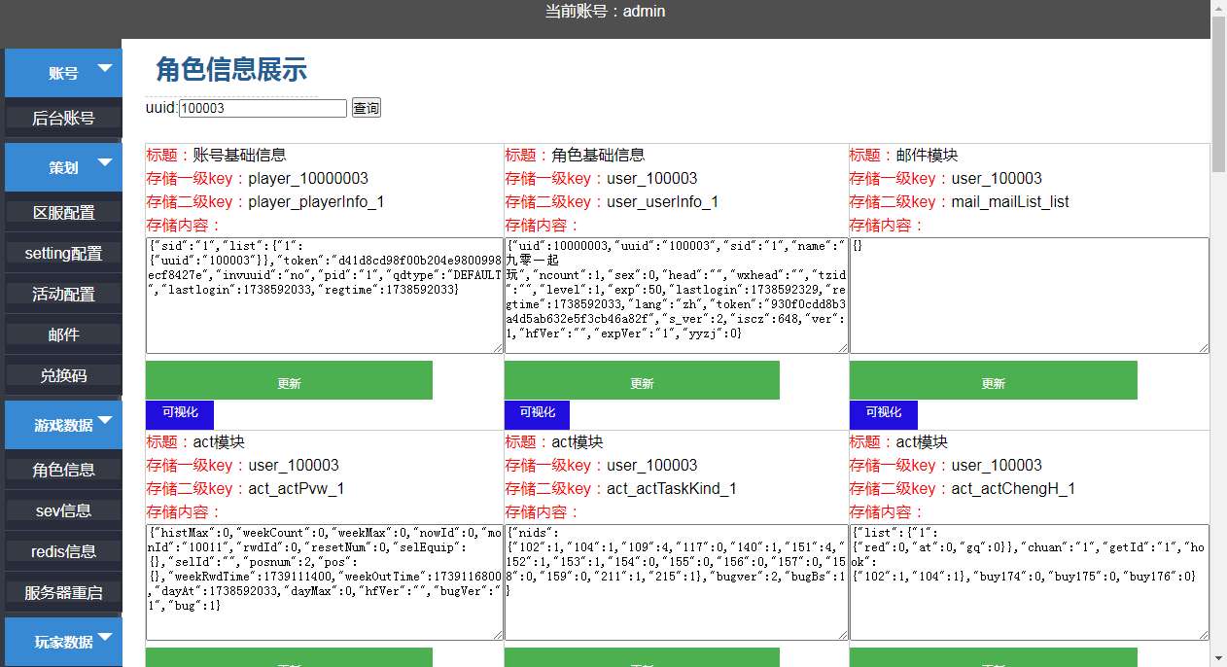The width and height of the screenshot is (1227, 667).
Task: Expand the 账号 sidebar section
Action: pyautogui.click(x=63, y=73)
